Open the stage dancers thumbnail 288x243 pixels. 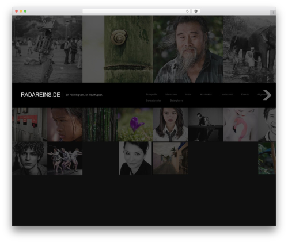[x=65, y=159]
